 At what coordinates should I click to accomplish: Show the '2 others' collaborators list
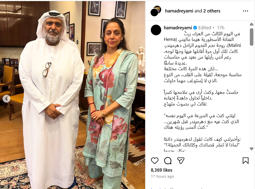pos(212,11)
